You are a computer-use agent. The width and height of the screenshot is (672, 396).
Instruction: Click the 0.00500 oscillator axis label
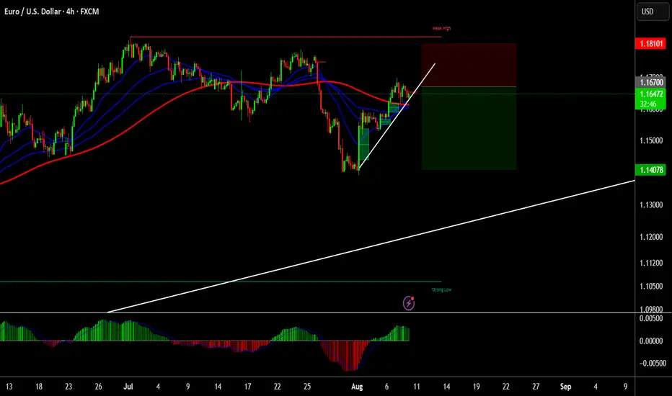coord(650,318)
